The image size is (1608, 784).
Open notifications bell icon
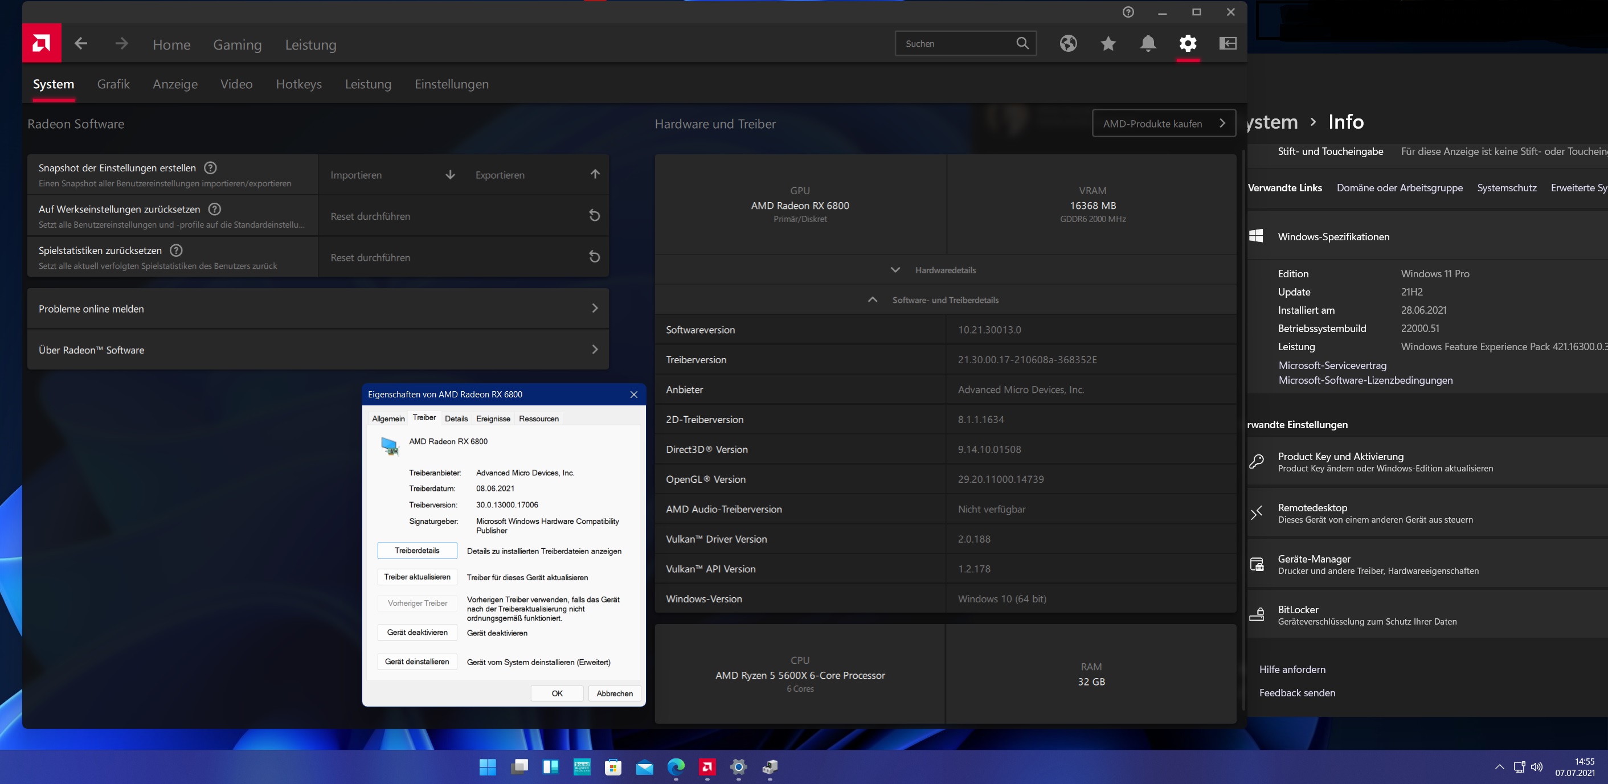pyautogui.click(x=1148, y=44)
